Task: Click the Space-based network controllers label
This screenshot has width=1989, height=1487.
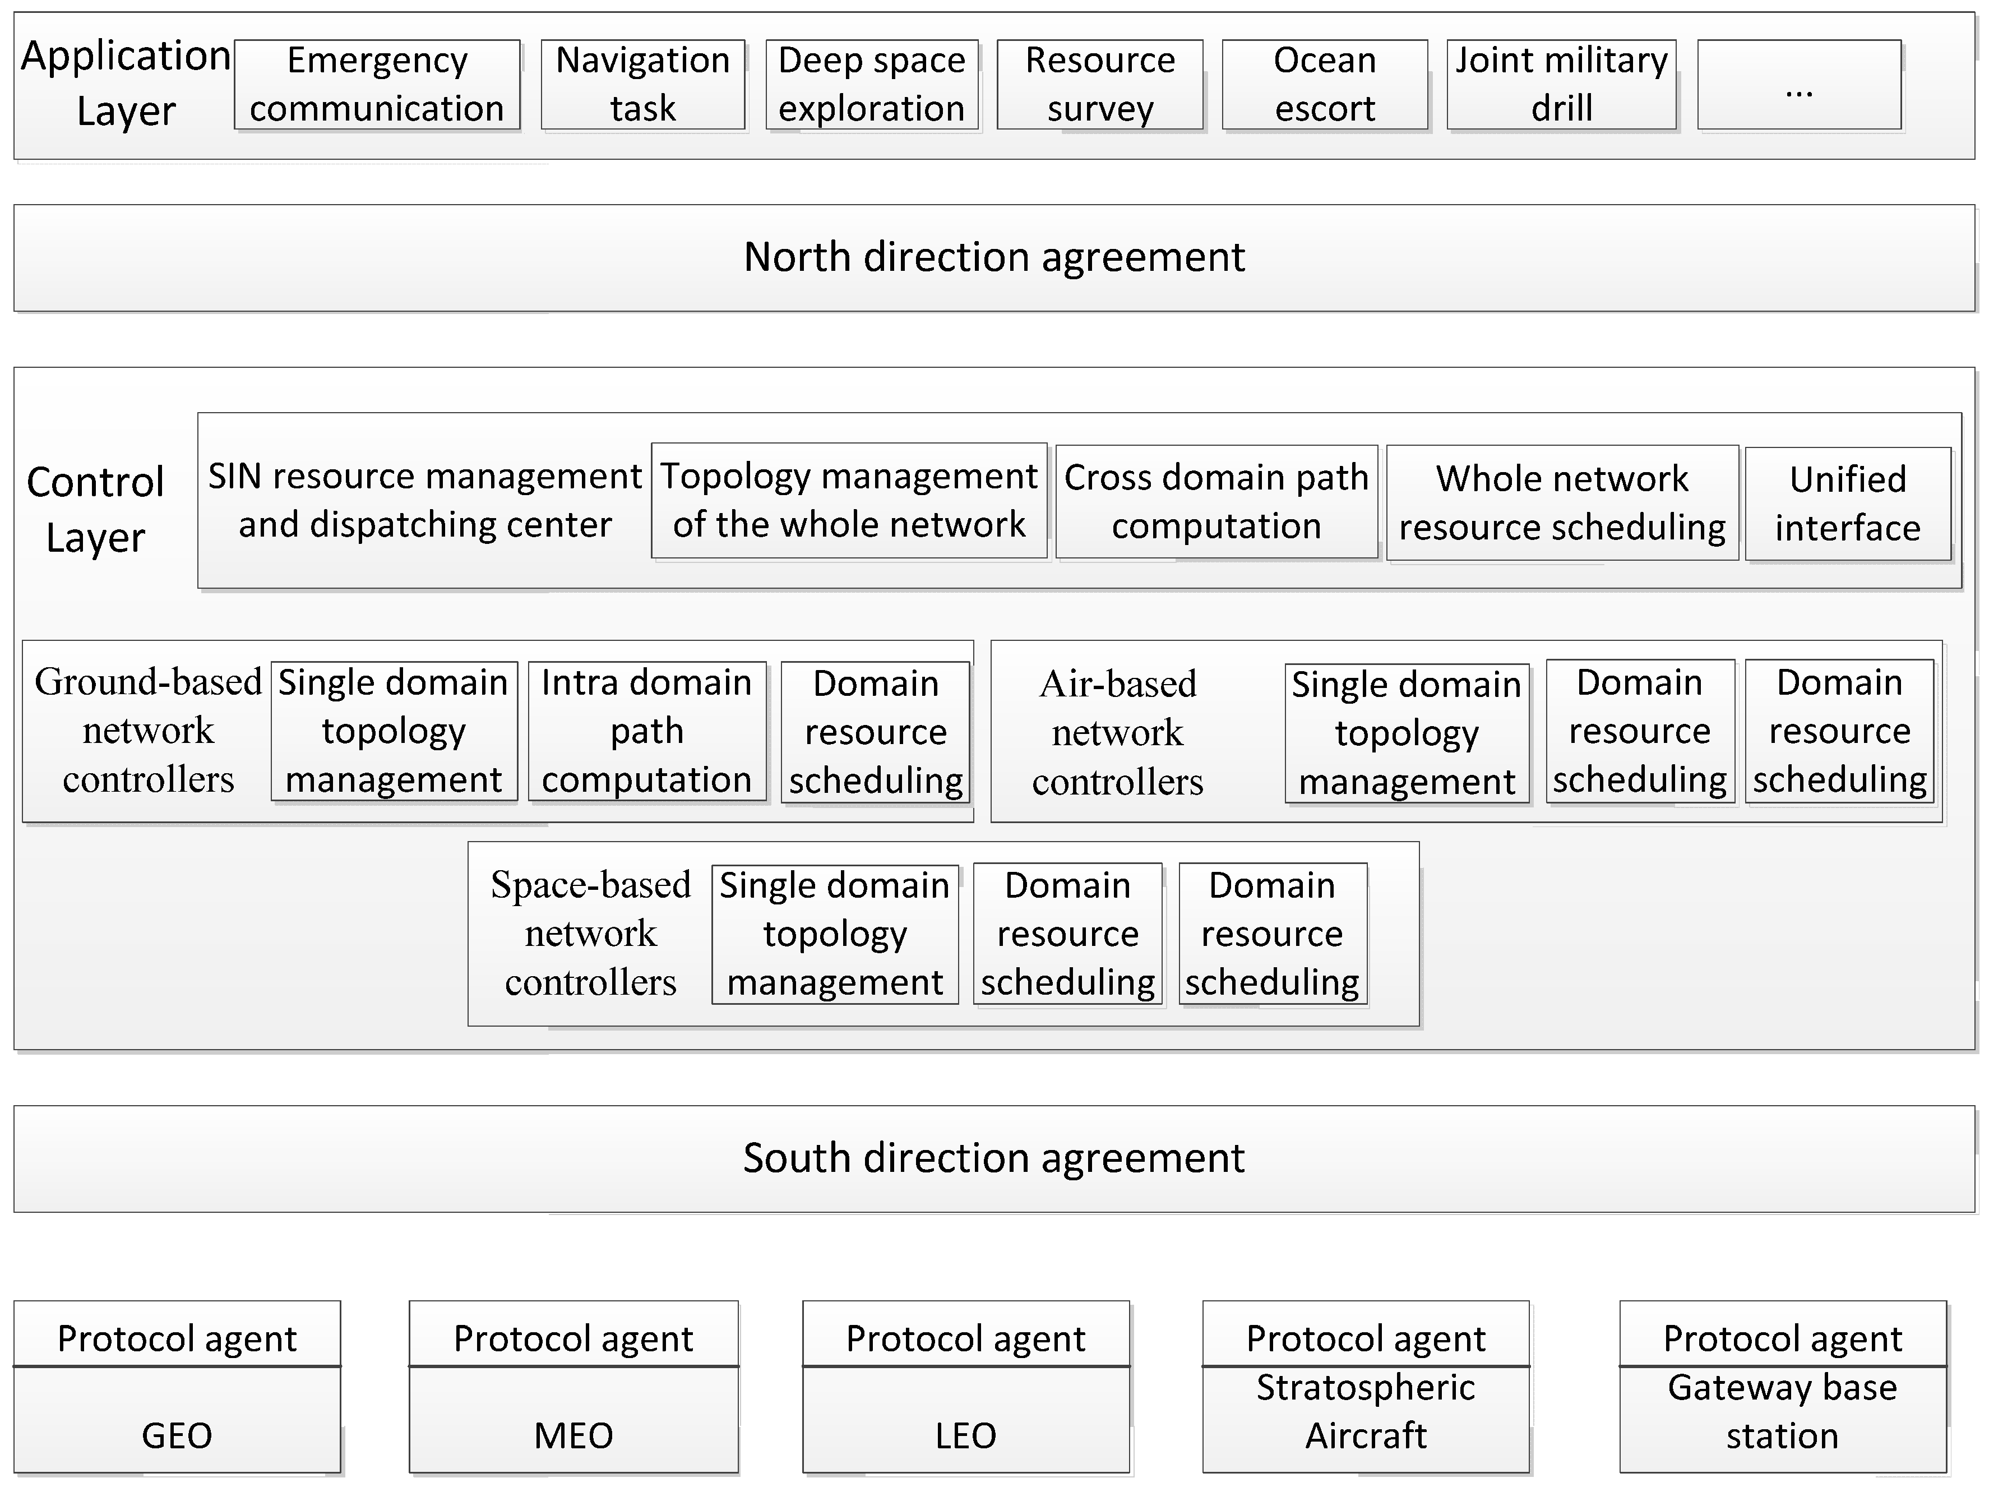Action: tap(591, 934)
